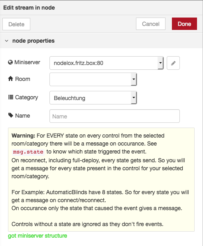Open the Miniserver dropdown arrow
The height and width of the screenshot is (246, 203).
click(160, 63)
